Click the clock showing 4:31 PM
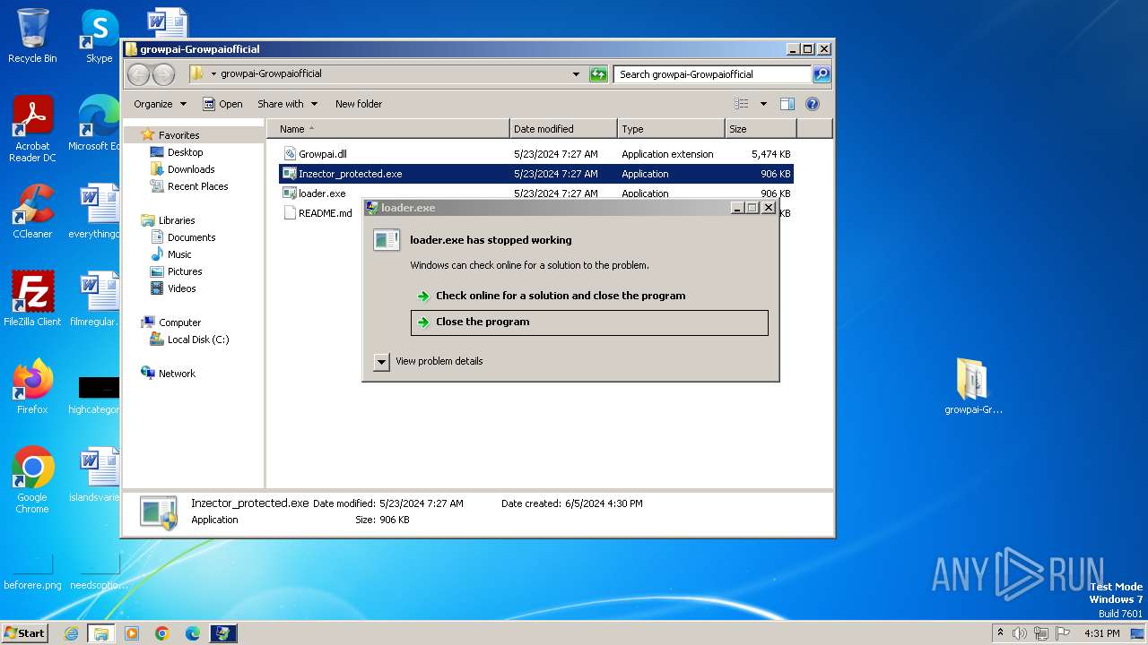Screen dimensions: 1148x645 1101,633
